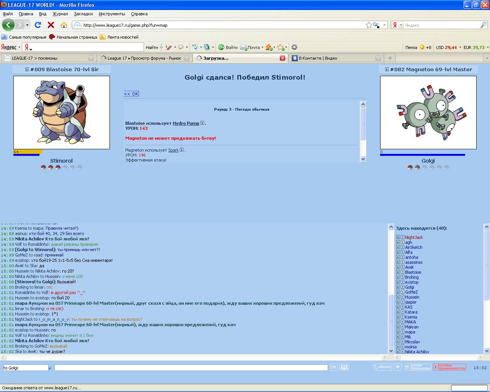
Task: Open the search engine selector dropdown
Action: coord(401,25)
